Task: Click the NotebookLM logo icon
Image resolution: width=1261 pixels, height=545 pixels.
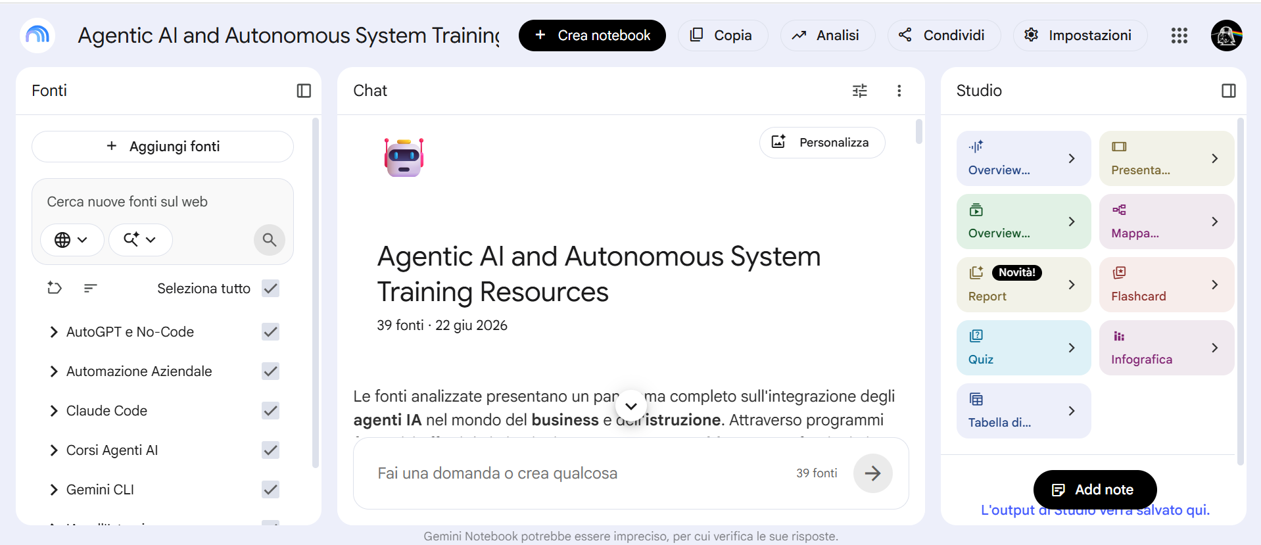Action: pos(37,35)
